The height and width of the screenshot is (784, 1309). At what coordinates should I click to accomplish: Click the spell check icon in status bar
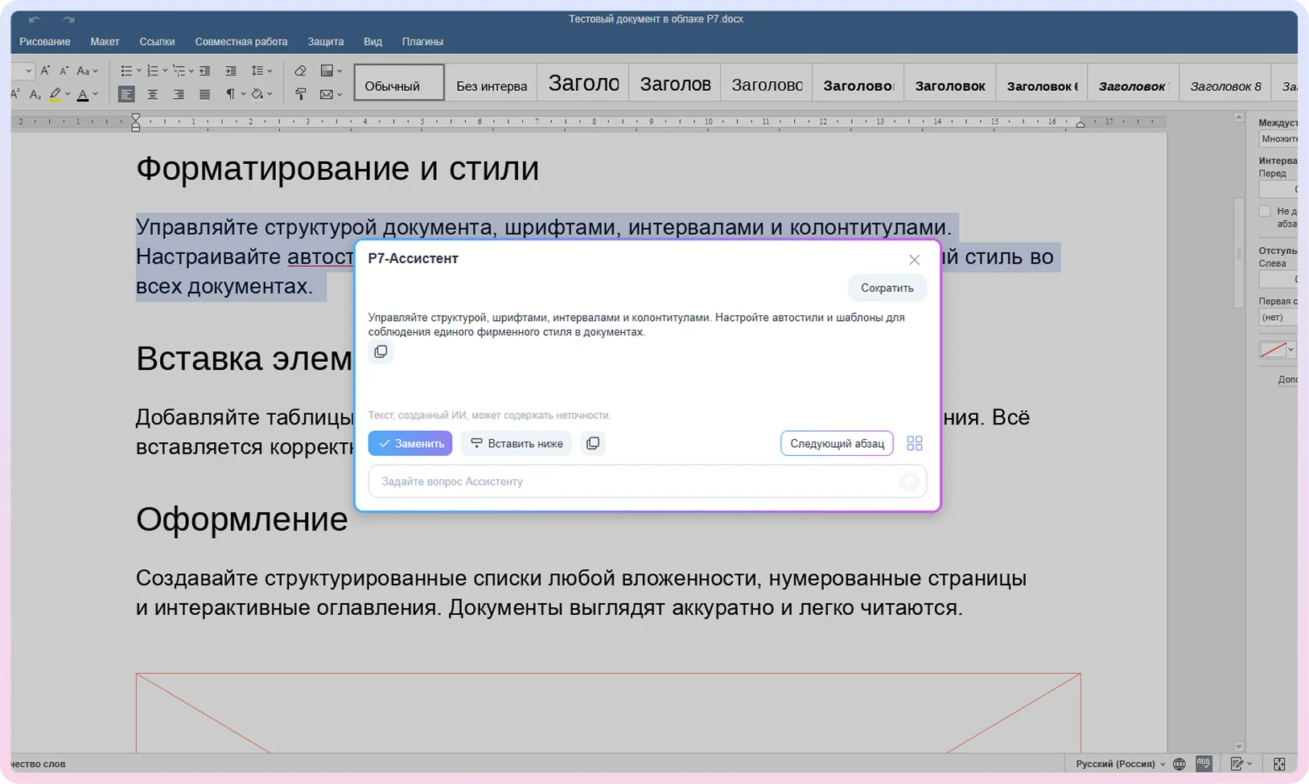tap(1204, 763)
